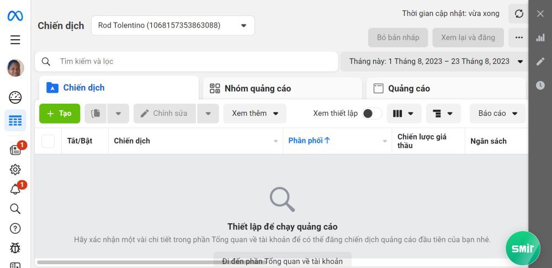The image size is (552, 268).
Task: Click the Tắt/Bật column header
Action: pyautogui.click(x=79, y=141)
